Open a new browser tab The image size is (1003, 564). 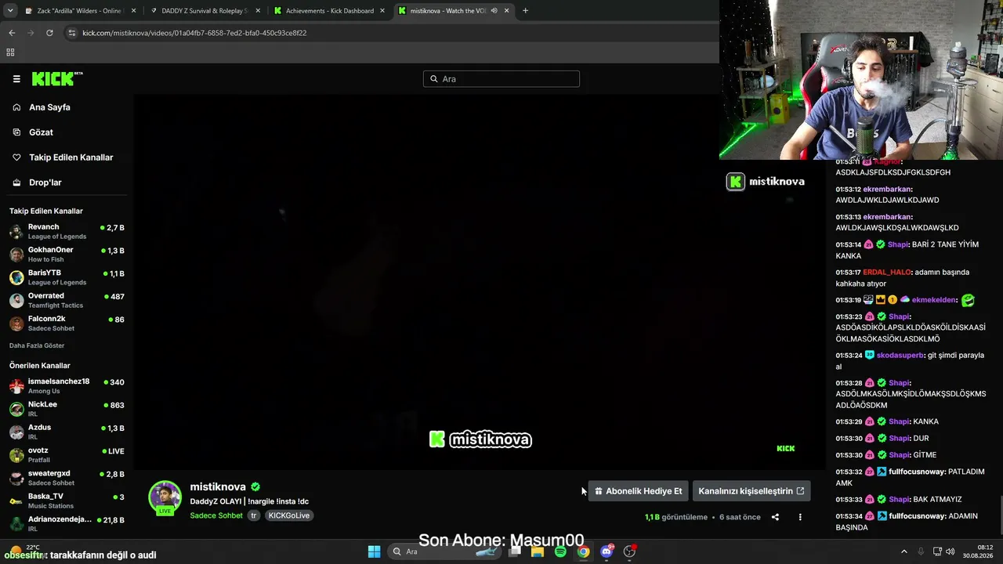(x=525, y=11)
